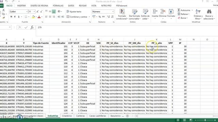Apply the red font color

click(39, 17)
